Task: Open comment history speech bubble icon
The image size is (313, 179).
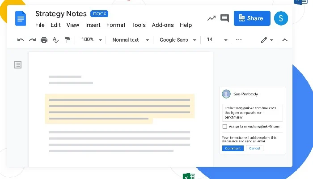Action: 224,18
